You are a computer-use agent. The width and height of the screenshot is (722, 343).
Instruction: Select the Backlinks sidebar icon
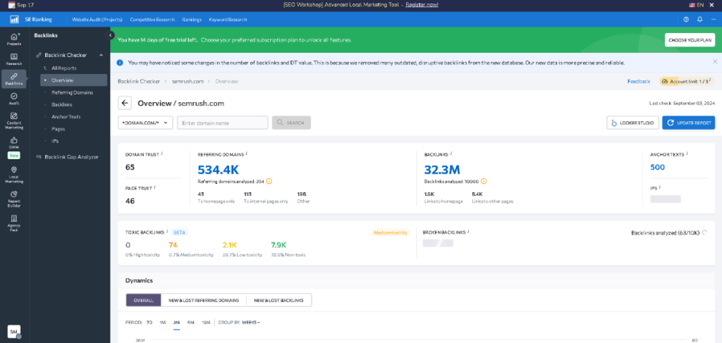[14, 79]
